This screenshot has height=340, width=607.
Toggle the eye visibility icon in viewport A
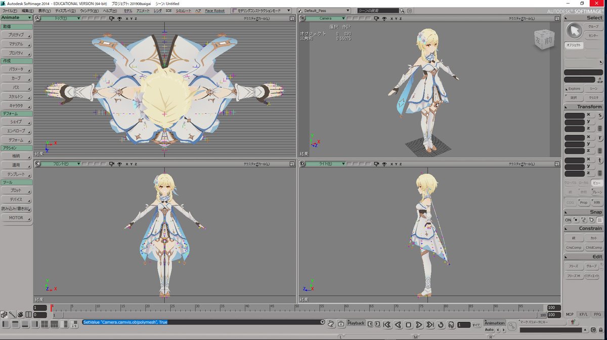click(x=120, y=18)
